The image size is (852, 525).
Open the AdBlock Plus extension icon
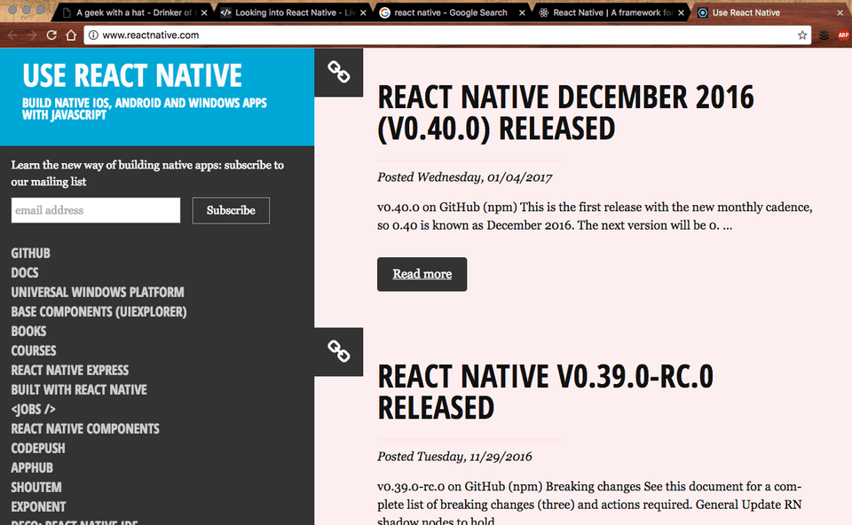[x=843, y=35]
